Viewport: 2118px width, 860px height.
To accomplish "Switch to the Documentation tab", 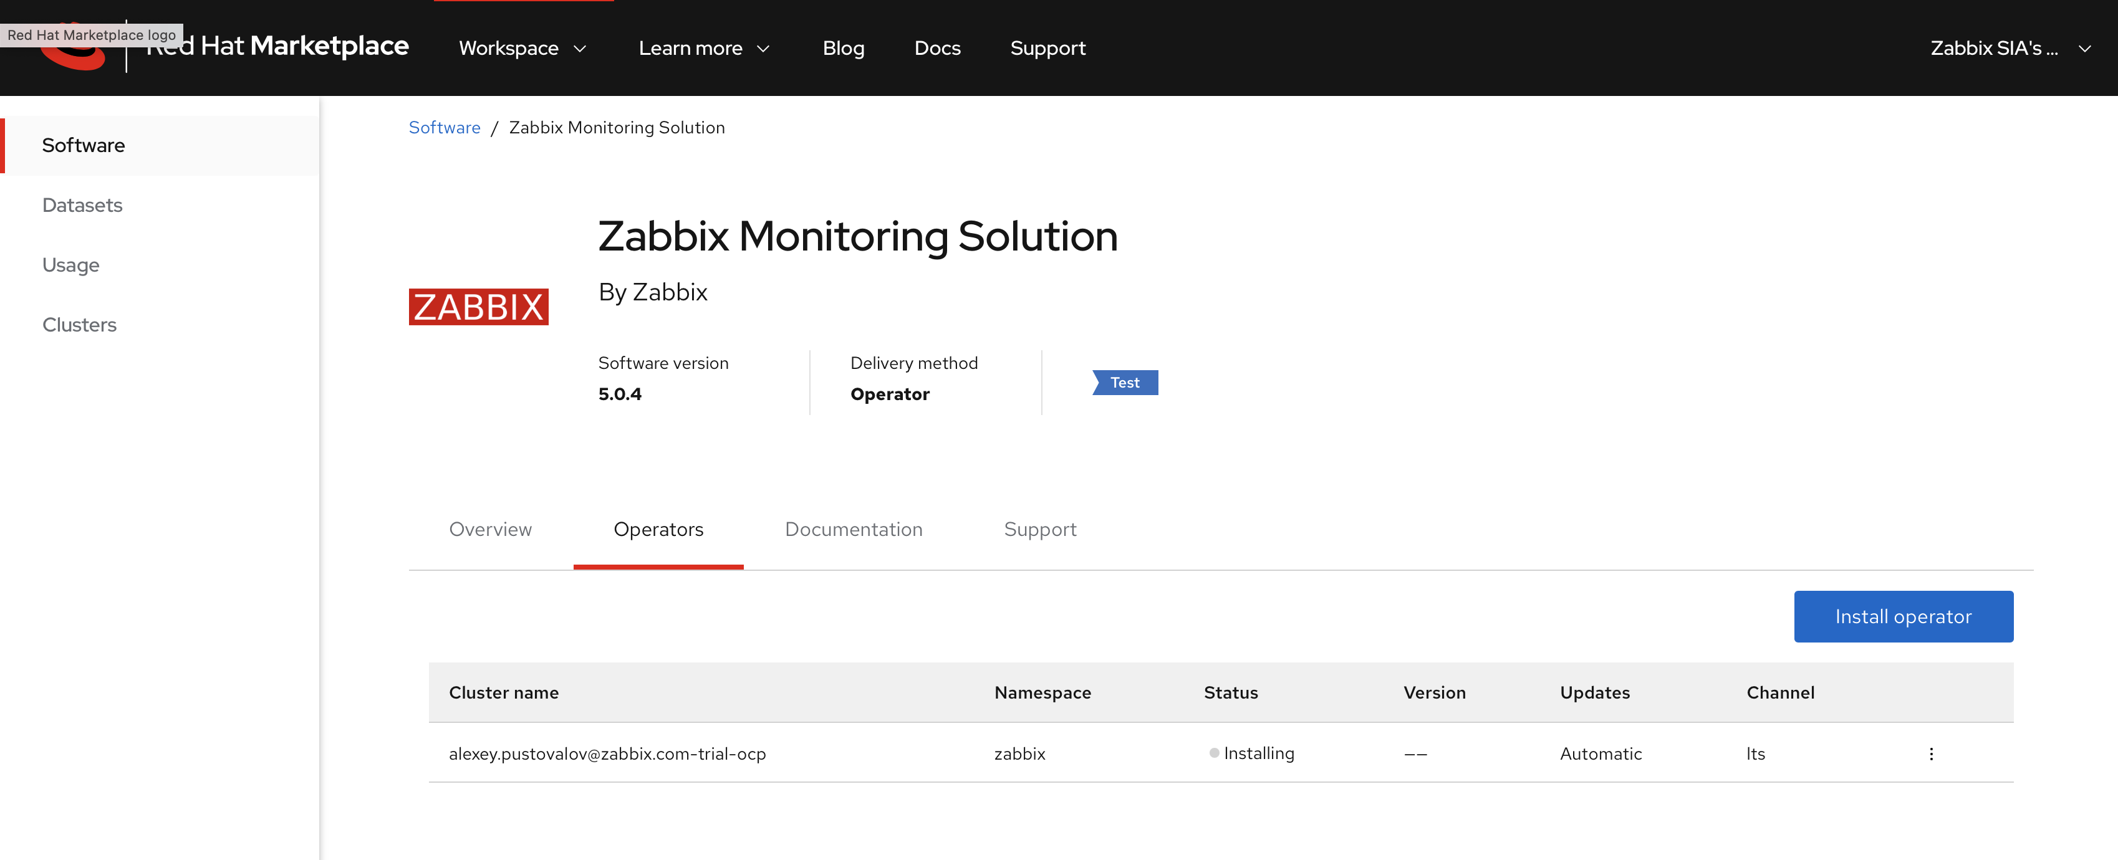I will pos(854,530).
